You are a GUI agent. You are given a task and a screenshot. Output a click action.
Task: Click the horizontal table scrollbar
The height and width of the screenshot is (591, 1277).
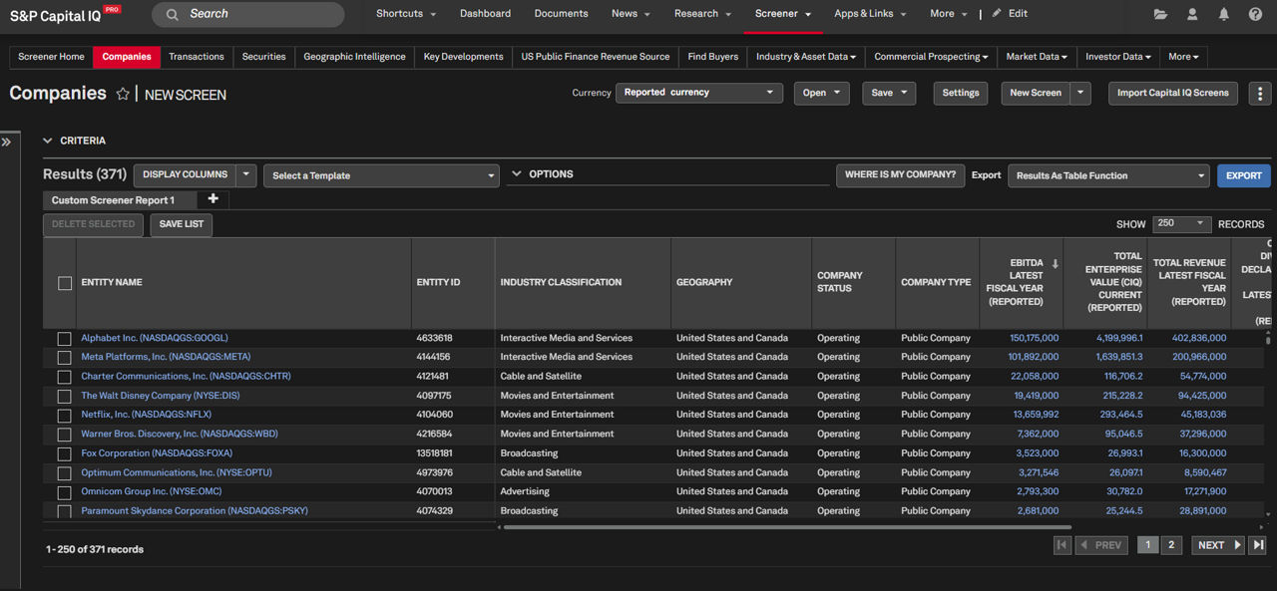787,527
